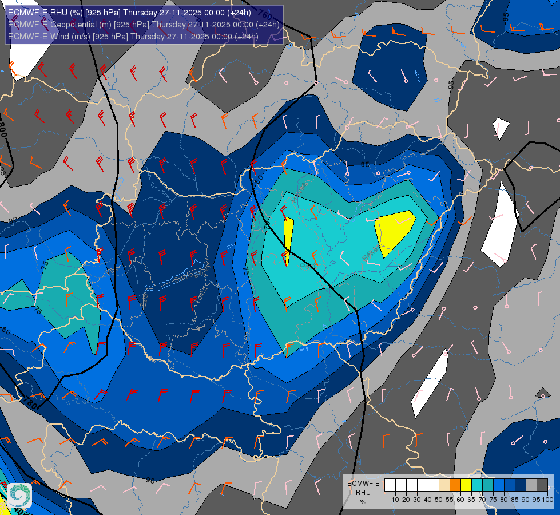Click the small dark triangle marker at right

click(x=543, y=393)
